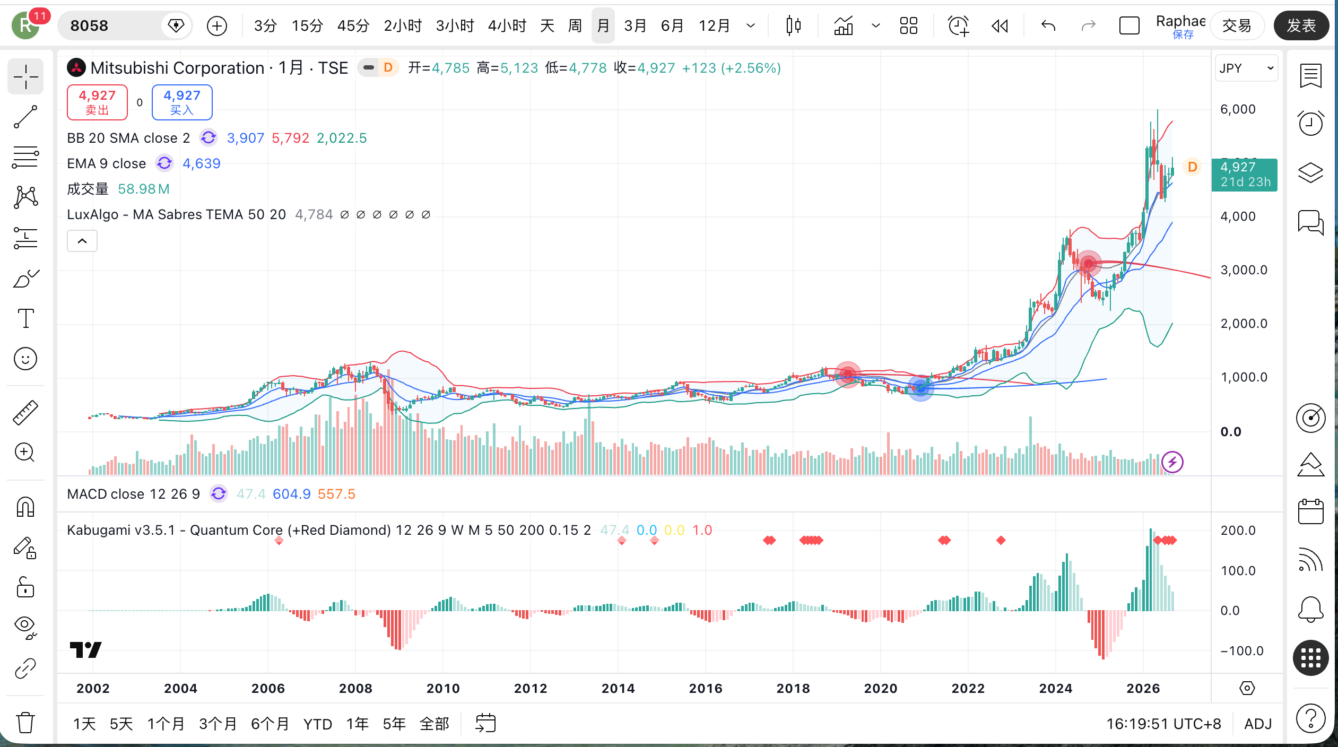Open the Fibonacci retracement tools
Screen dimensions: 1338x747
(25, 158)
